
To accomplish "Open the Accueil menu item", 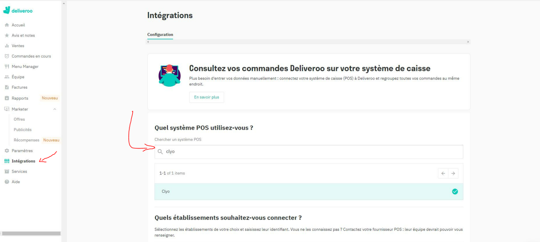I will 18,25.
